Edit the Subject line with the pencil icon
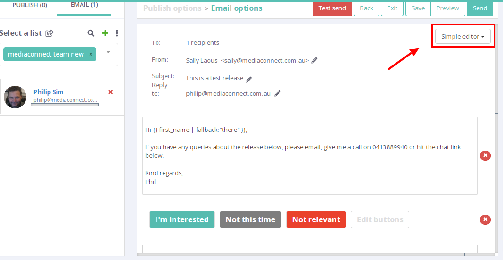The height and width of the screenshot is (260, 503). (x=249, y=79)
